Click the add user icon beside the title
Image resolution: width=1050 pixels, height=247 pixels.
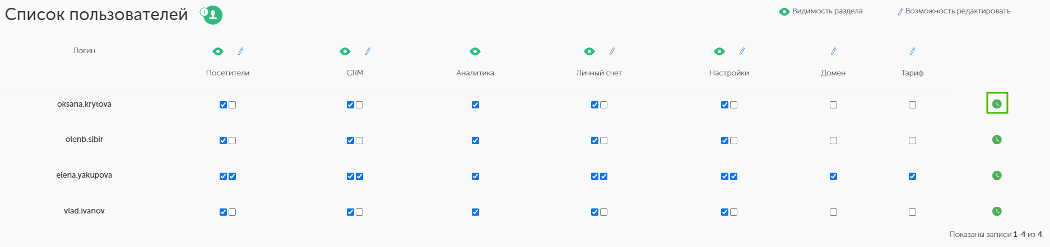click(212, 15)
